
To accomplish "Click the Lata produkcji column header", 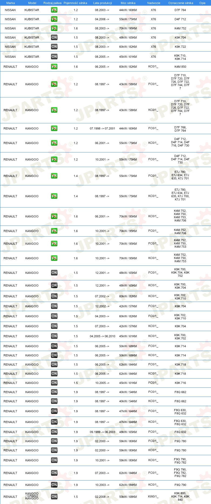I will click(x=103, y=3).
